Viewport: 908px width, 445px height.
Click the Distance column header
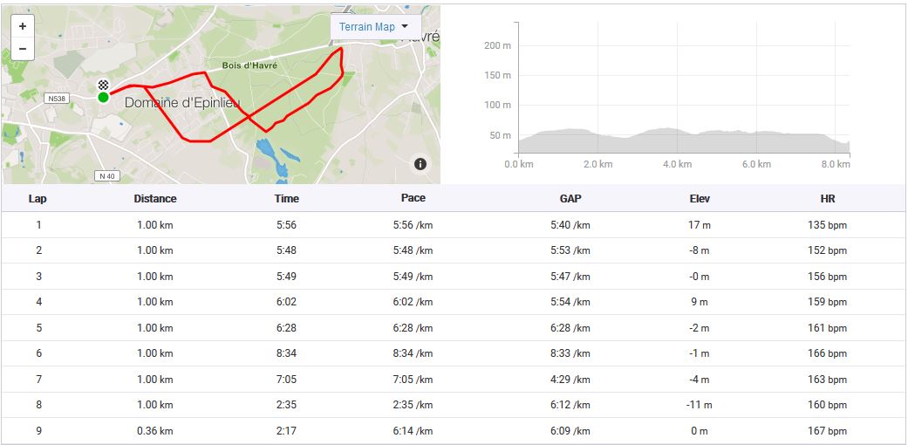point(155,198)
